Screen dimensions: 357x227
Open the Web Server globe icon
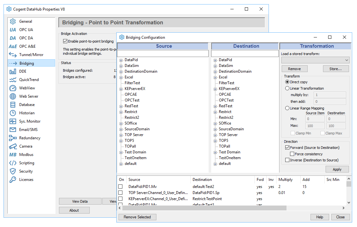point(13,96)
